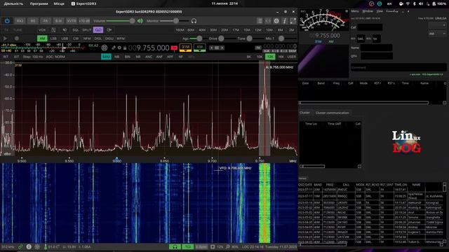
Task: Toggle the NB noise blanker button
Action: pyautogui.click(x=117, y=57)
